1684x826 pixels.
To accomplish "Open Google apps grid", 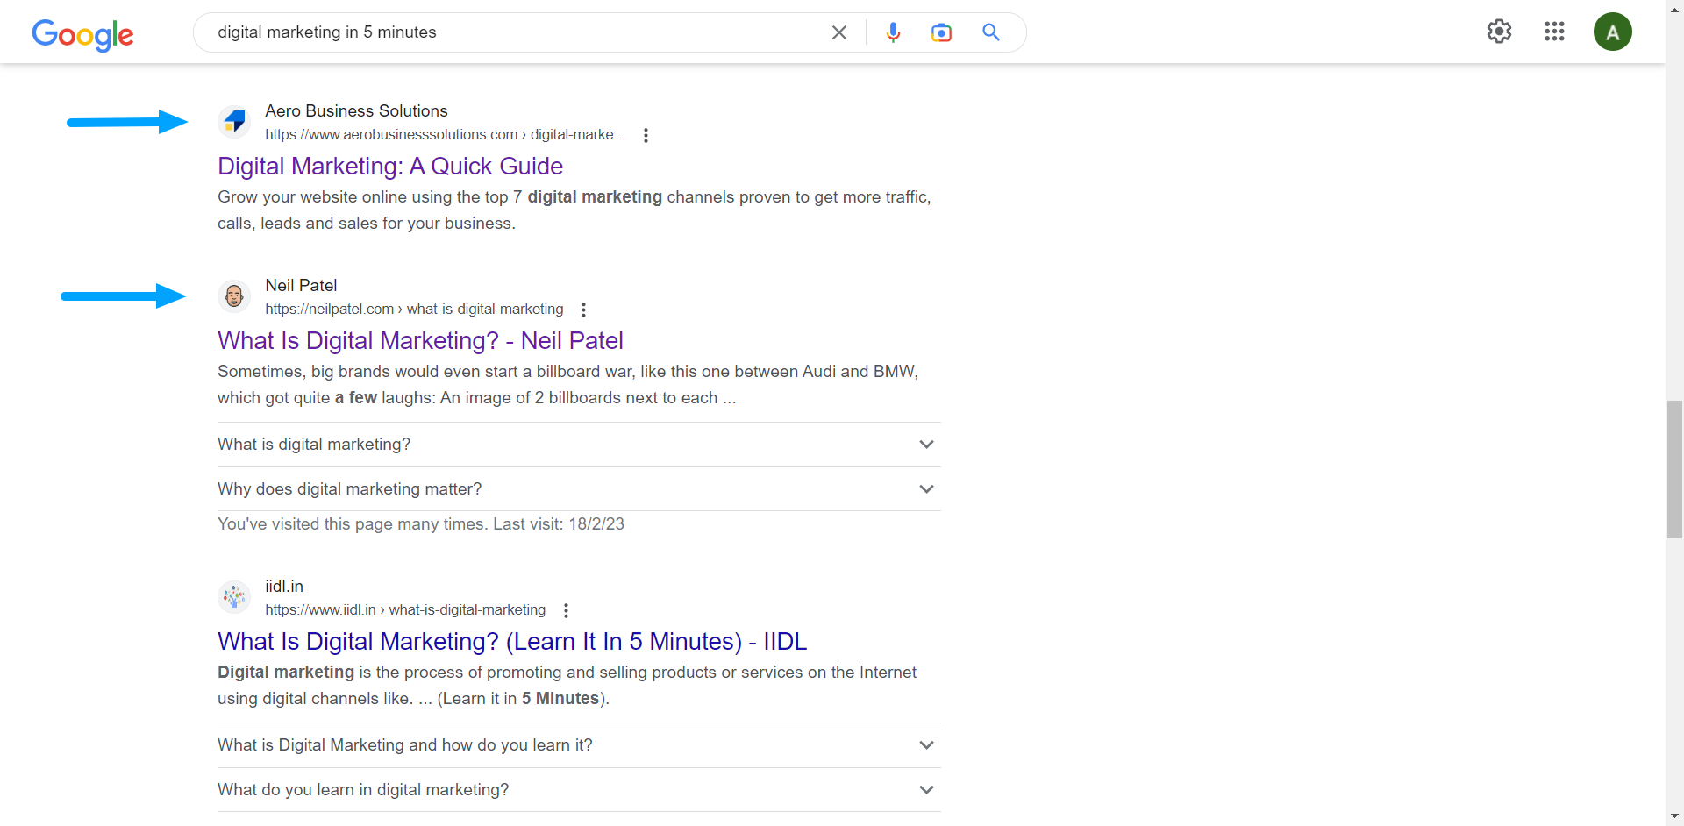I will coord(1554,32).
